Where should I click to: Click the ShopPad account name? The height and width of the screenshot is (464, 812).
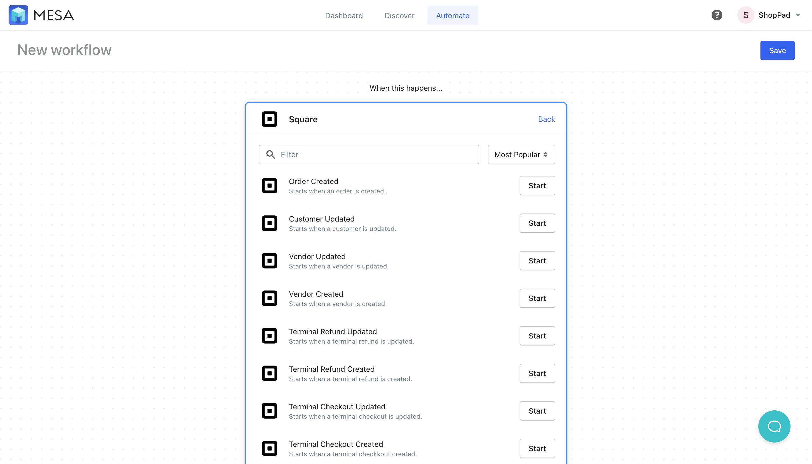774,15
